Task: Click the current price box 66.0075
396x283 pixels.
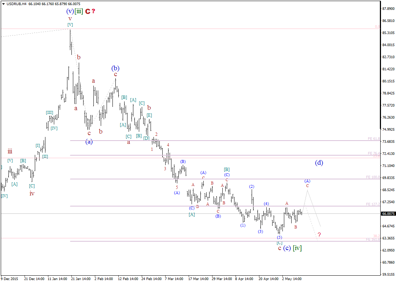Action: click(388, 213)
